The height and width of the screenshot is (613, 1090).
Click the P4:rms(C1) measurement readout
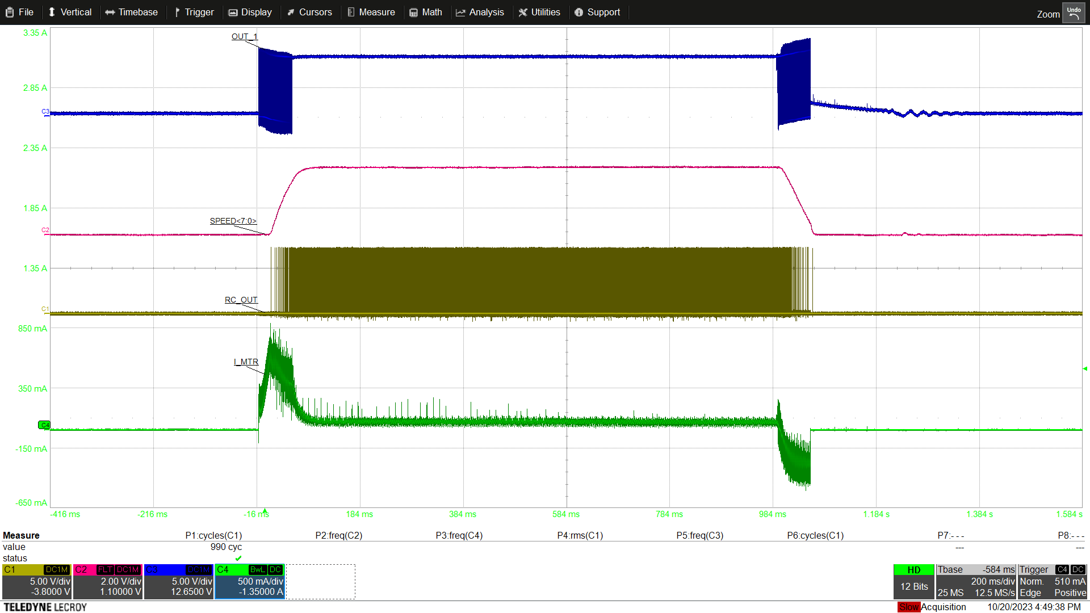[580, 535]
